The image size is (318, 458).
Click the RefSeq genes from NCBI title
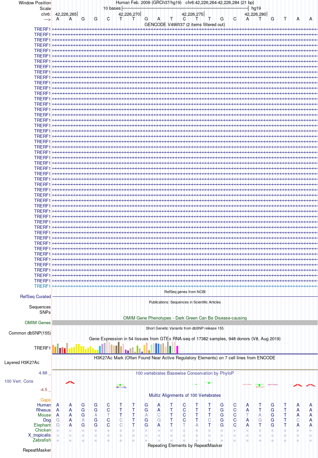(x=185, y=292)
